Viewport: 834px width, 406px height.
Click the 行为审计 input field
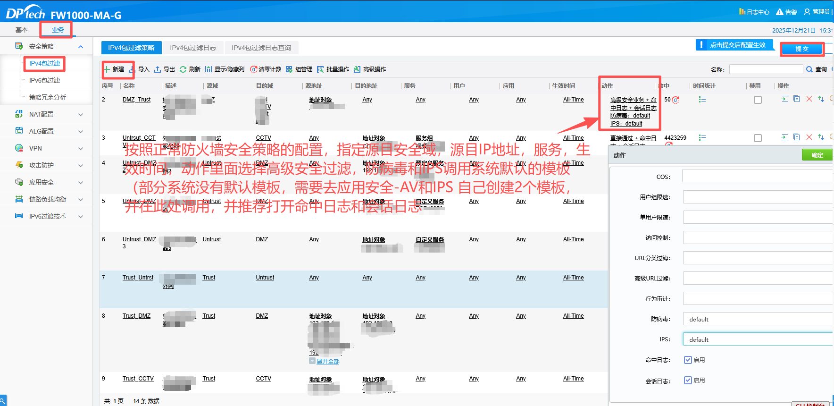758,298
